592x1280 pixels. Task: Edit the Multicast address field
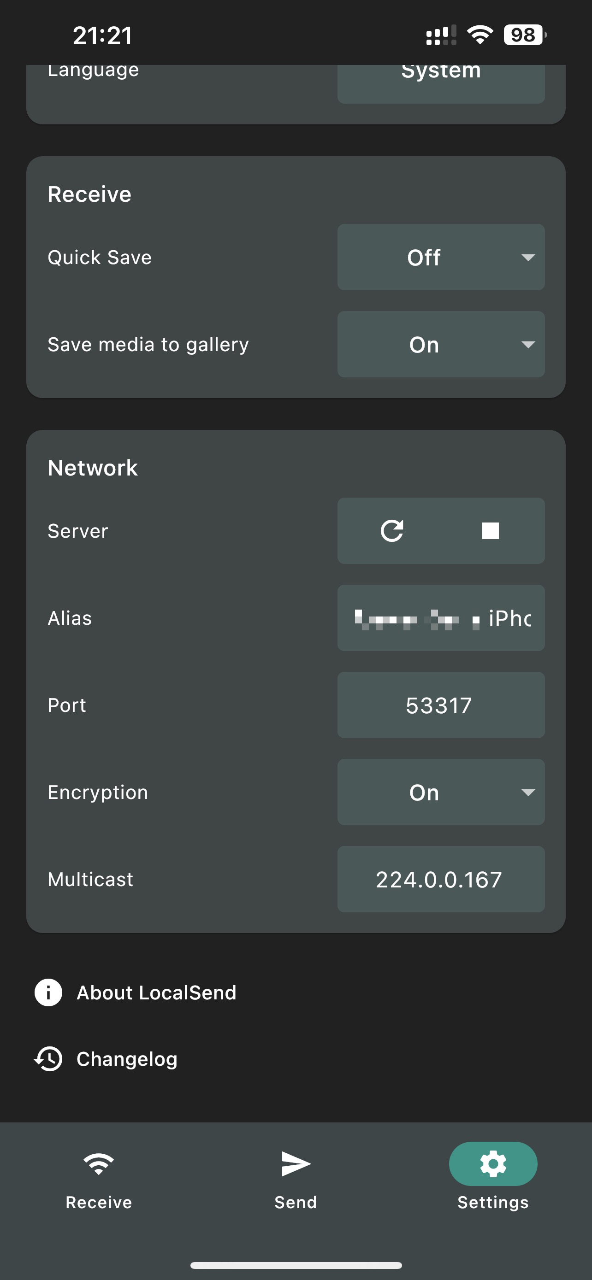(440, 879)
